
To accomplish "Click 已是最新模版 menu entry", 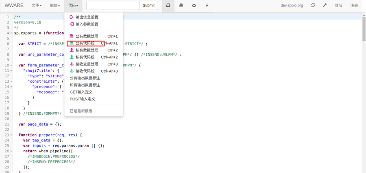I will tap(94, 111).
